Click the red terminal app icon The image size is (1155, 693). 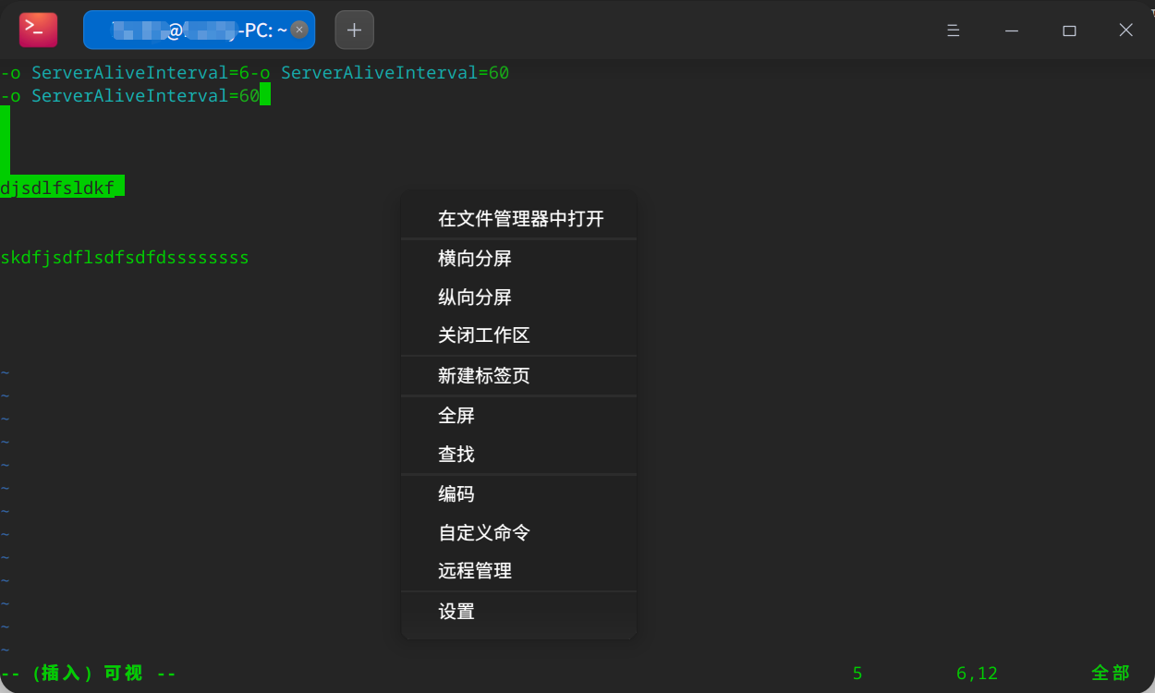pyautogui.click(x=38, y=30)
